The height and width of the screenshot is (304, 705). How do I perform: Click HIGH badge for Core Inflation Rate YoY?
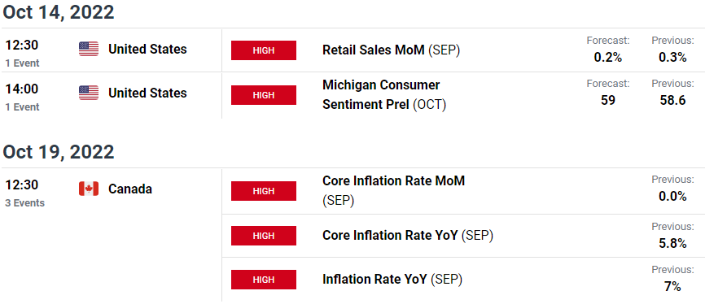pyautogui.click(x=264, y=236)
